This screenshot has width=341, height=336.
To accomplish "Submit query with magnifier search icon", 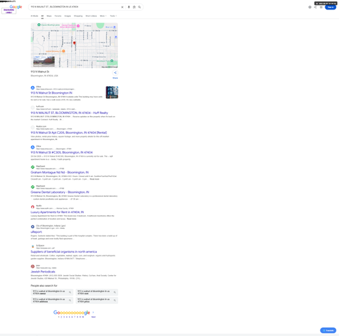I will coord(139,7).
